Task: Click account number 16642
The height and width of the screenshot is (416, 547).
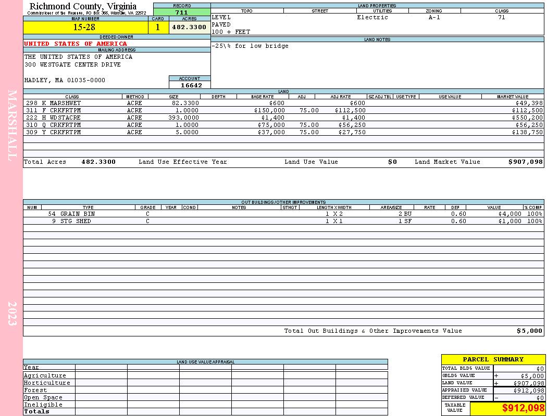Action: pyautogui.click(x=191, y=85)
